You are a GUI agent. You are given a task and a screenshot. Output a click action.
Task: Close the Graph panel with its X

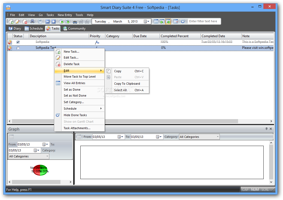coord(271,129)
